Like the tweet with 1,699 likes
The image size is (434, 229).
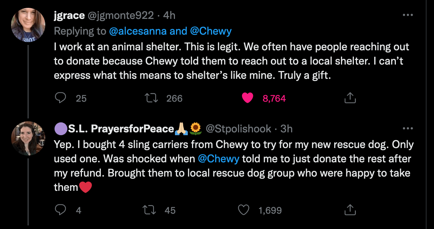point(244,210)
